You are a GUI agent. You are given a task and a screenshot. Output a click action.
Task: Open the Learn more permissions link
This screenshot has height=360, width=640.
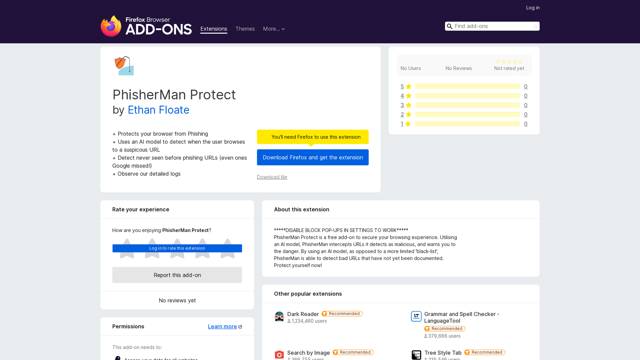pyautogui.click(x=222, y=326)
